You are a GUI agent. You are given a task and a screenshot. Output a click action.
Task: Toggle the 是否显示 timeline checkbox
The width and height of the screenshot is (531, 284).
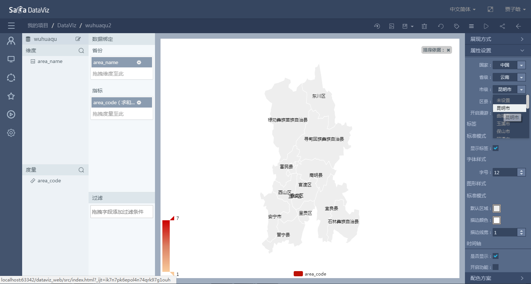click(x=496, y=256)
